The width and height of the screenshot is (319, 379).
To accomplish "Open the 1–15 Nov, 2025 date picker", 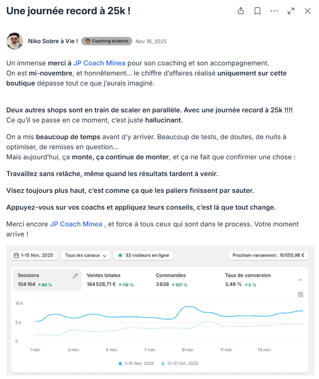I will (x=34, y=255).
